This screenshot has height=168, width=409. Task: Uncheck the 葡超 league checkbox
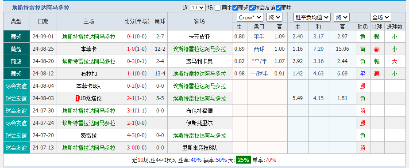235,7
